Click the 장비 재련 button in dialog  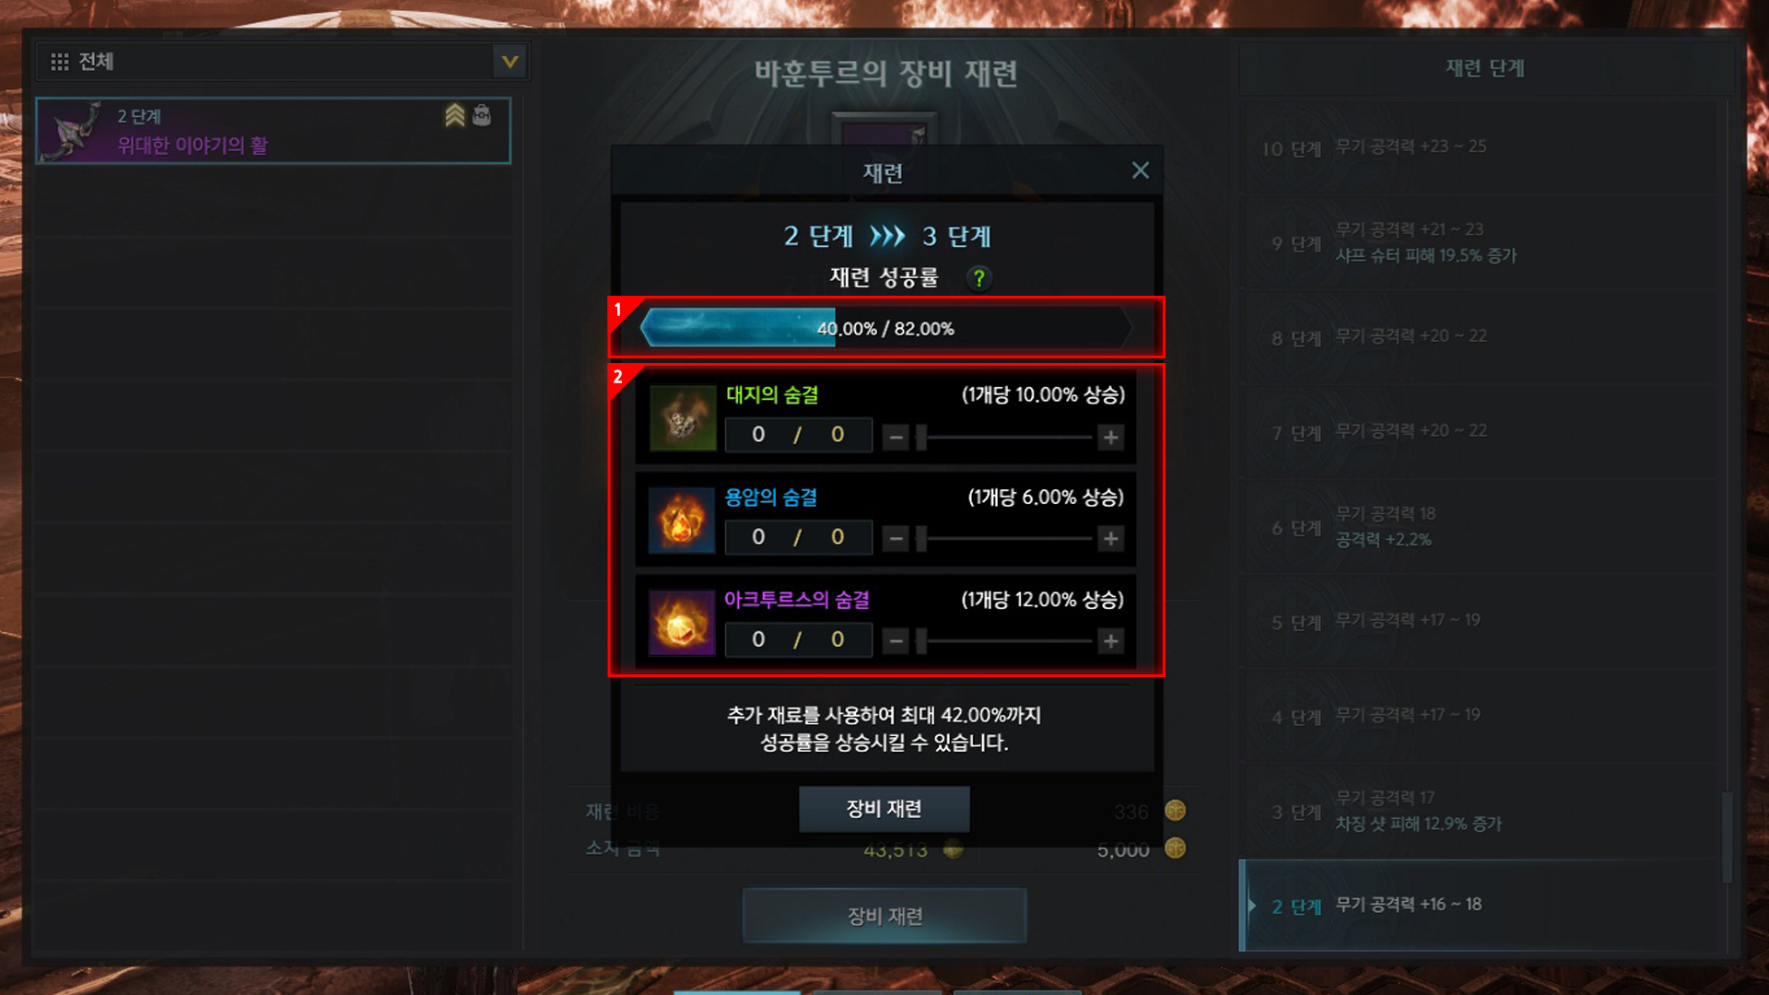click(x=884, y=809)
